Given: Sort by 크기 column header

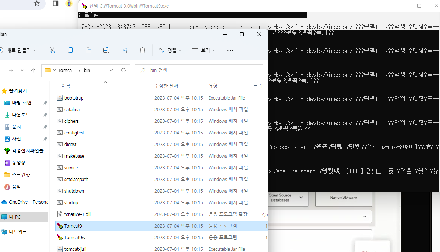Looking at the screenshot, I should coord(258,86).
